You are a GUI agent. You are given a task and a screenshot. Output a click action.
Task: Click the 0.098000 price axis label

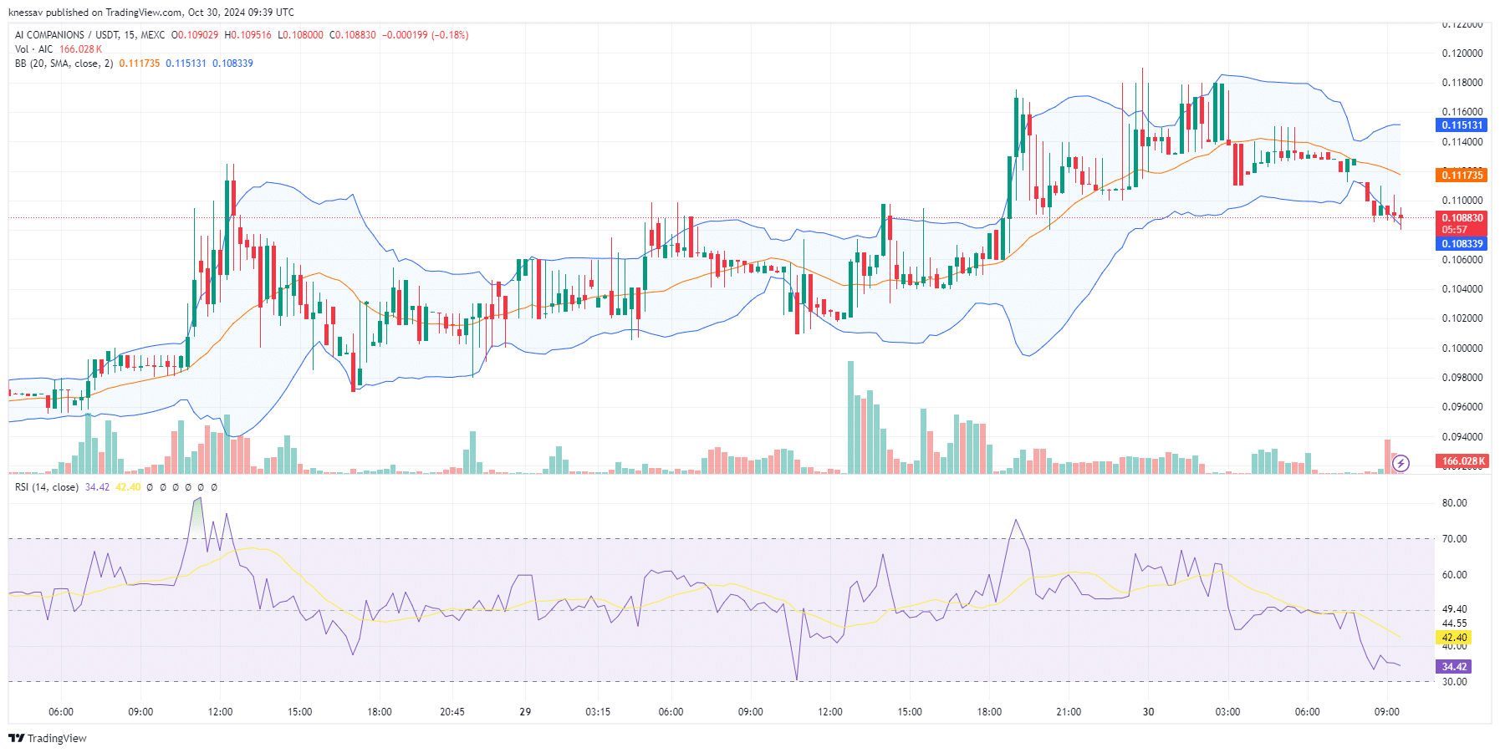1462,378
